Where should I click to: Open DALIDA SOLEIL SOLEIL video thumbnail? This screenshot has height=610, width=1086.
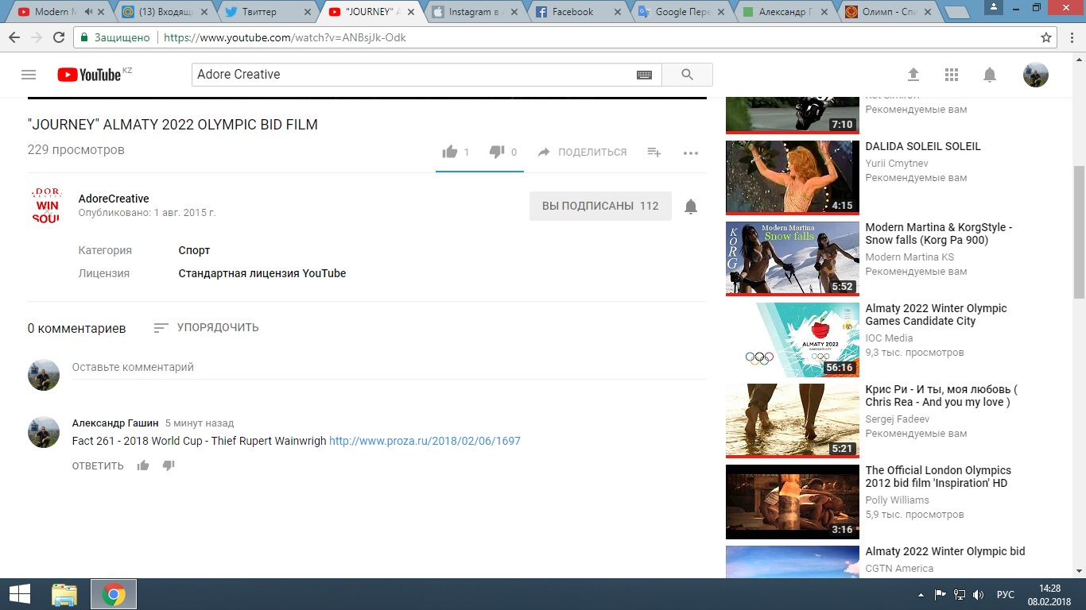coord(793,178)
